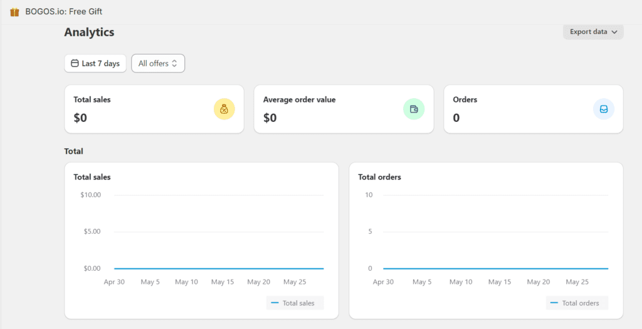Click May 15 label on Total sales chart
Image resolution: width=642 pixels, height=329 pixels.
(222, 282)
